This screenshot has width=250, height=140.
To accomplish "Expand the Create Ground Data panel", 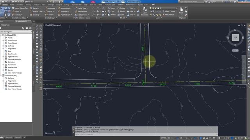I will click(20, 18).
